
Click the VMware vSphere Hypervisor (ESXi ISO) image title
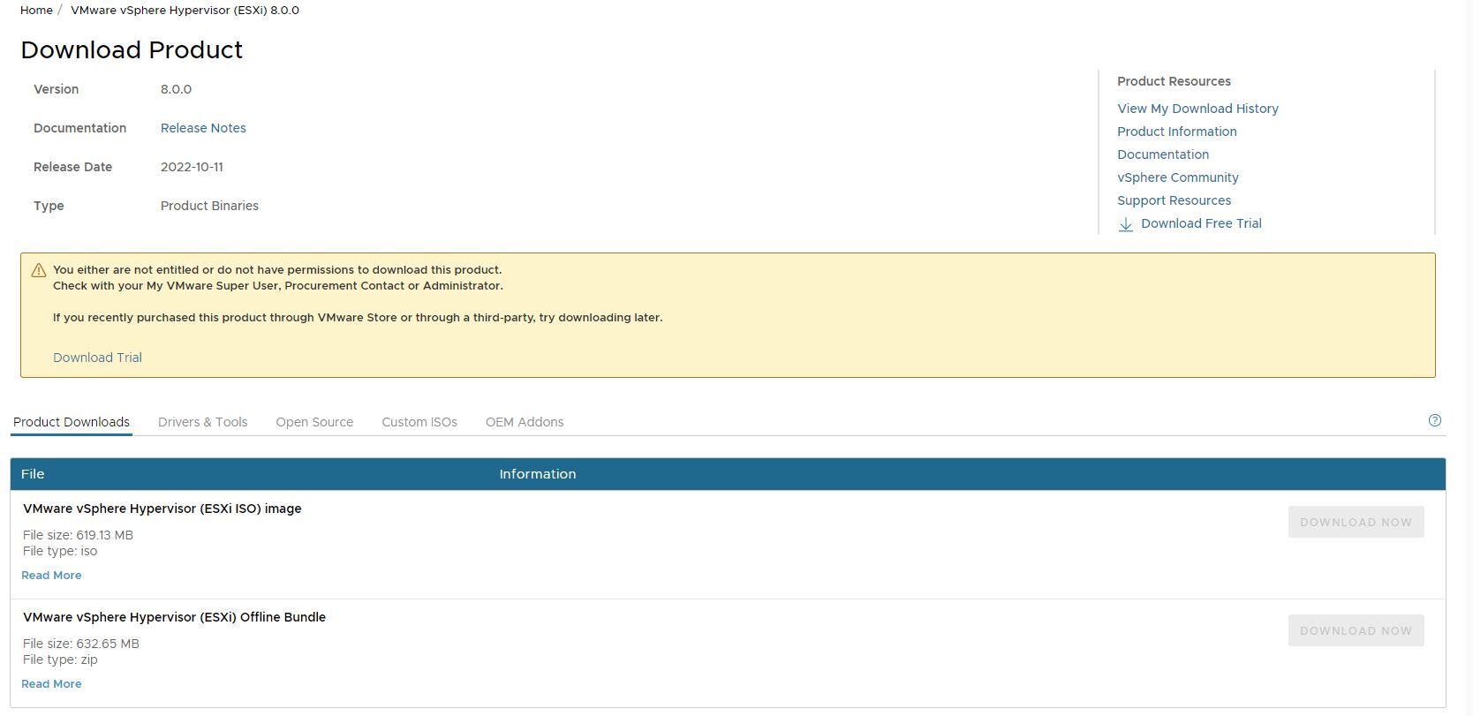162,509
